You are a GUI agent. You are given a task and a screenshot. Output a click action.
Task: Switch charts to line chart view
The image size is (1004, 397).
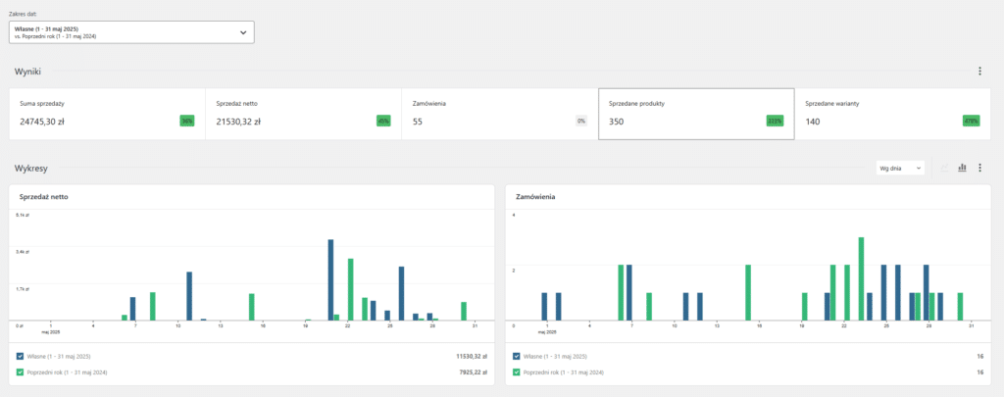945,169
